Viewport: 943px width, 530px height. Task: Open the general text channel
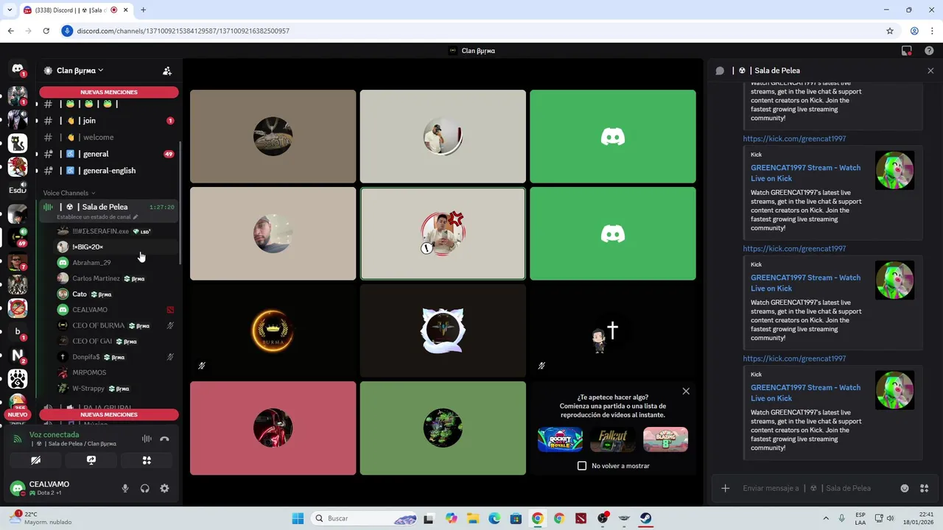coord(96,154)
